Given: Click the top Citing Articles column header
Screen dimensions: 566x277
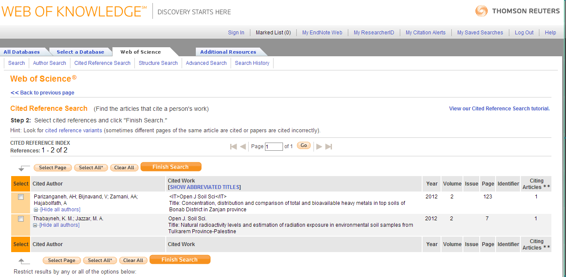Looking at the screenshot, I should tap(536, 184).
